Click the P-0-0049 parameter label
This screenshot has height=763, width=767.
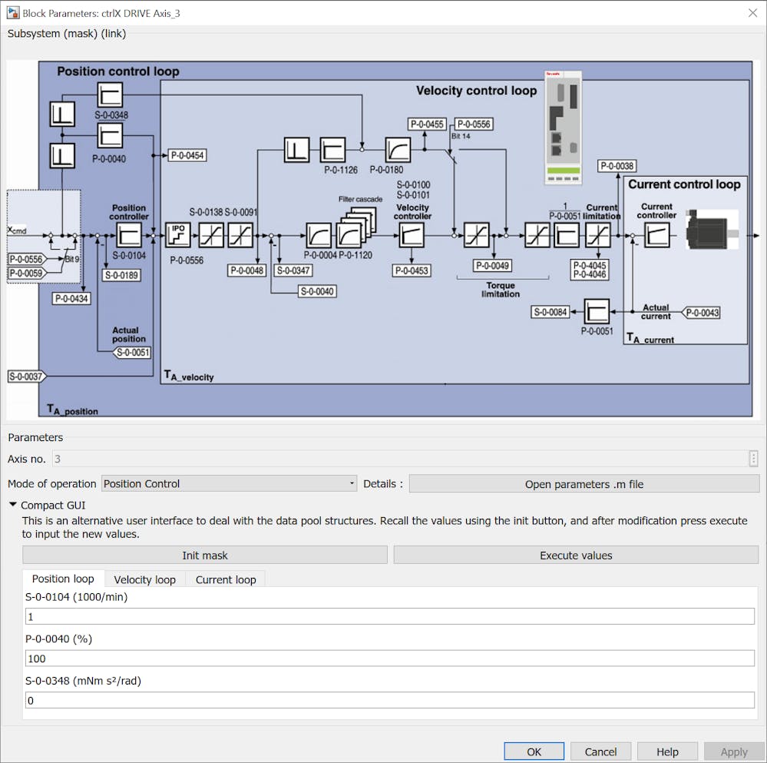click(492, 266)
